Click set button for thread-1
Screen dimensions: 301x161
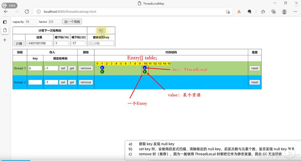[x=63, y=68]
